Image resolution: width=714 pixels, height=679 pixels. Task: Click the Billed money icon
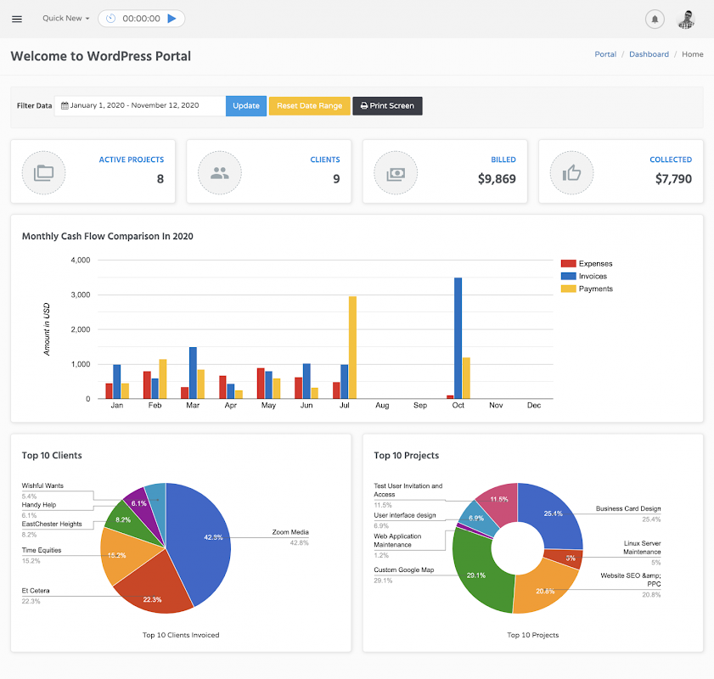pos(396,173)
